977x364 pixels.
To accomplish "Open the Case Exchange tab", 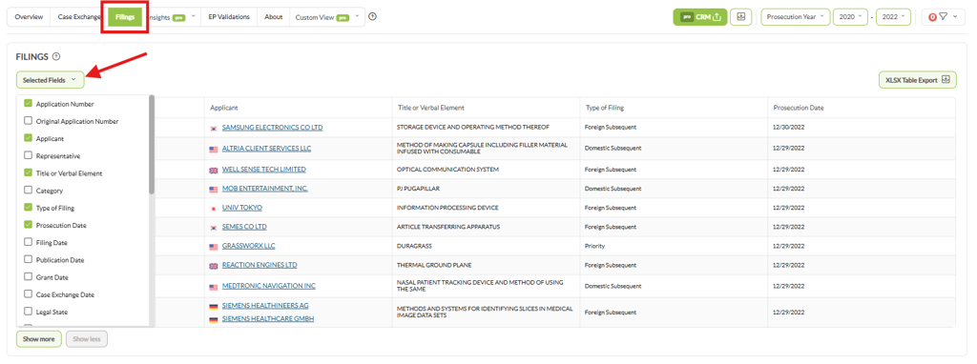I will (79, 17).
